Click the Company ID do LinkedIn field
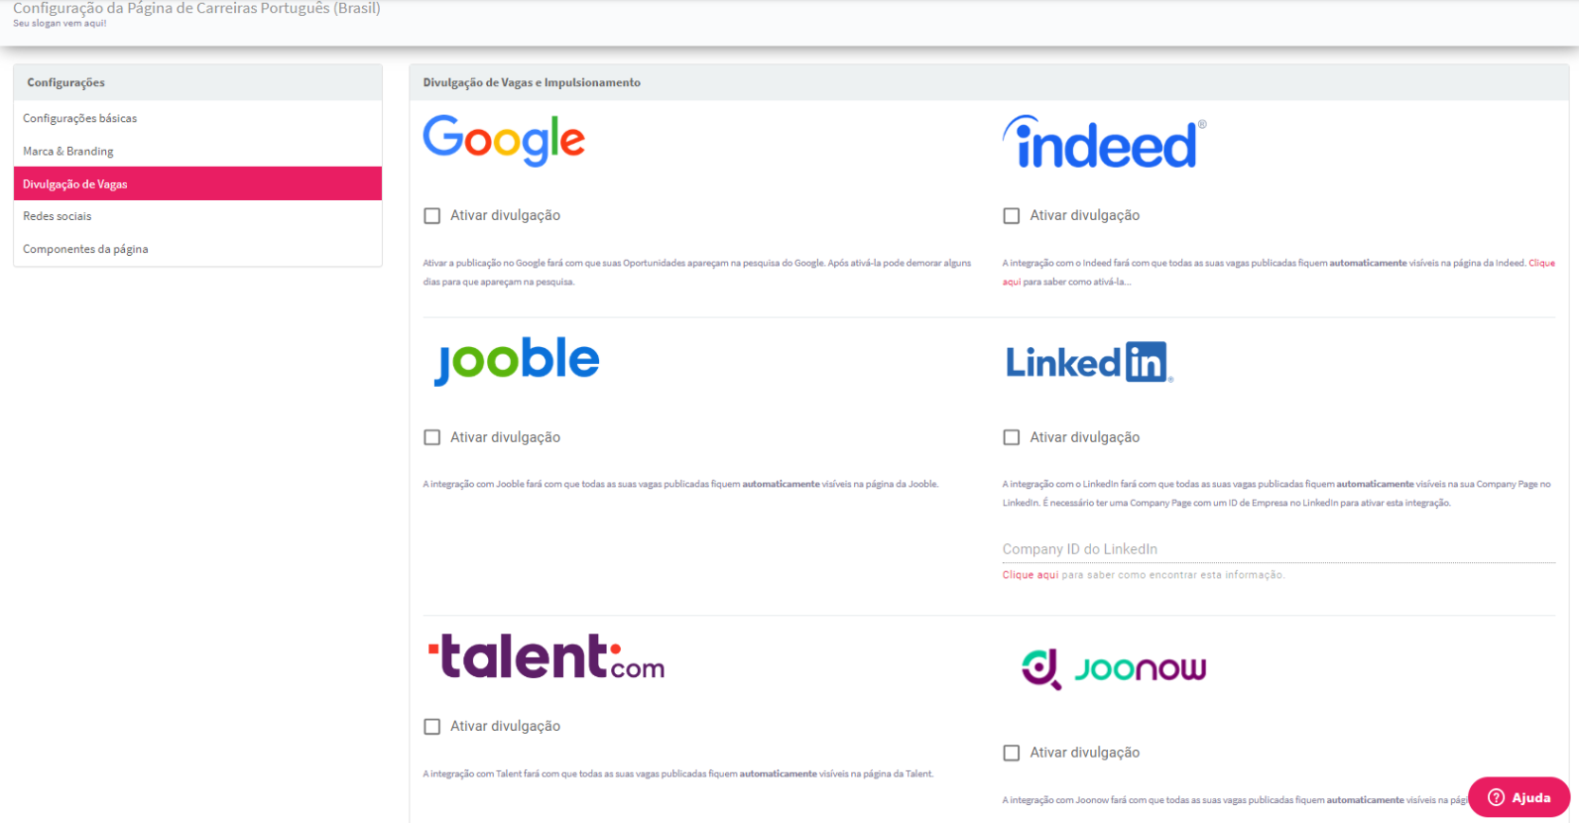This screenshot has width=1579, height=823. [1278, 549]
